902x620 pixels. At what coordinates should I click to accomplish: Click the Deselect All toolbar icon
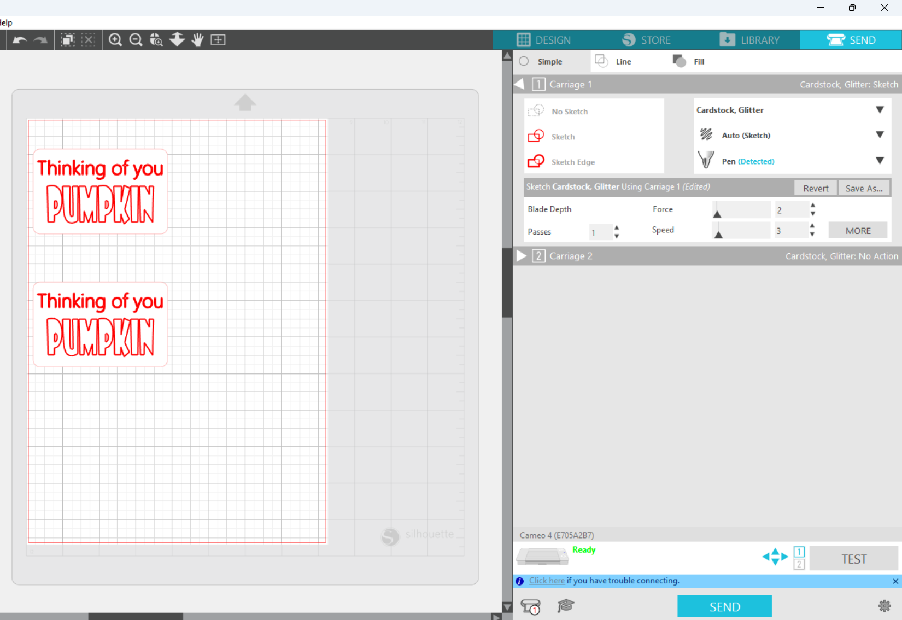89,40
